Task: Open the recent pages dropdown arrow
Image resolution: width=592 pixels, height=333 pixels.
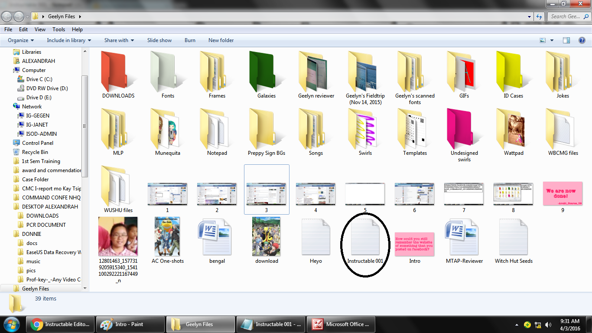Action: click(x=27, y=16)
